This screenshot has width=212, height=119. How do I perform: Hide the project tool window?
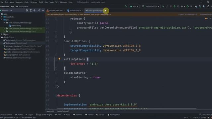(43, 10)
